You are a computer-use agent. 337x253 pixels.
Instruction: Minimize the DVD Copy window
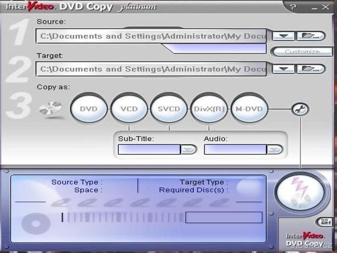314,8
